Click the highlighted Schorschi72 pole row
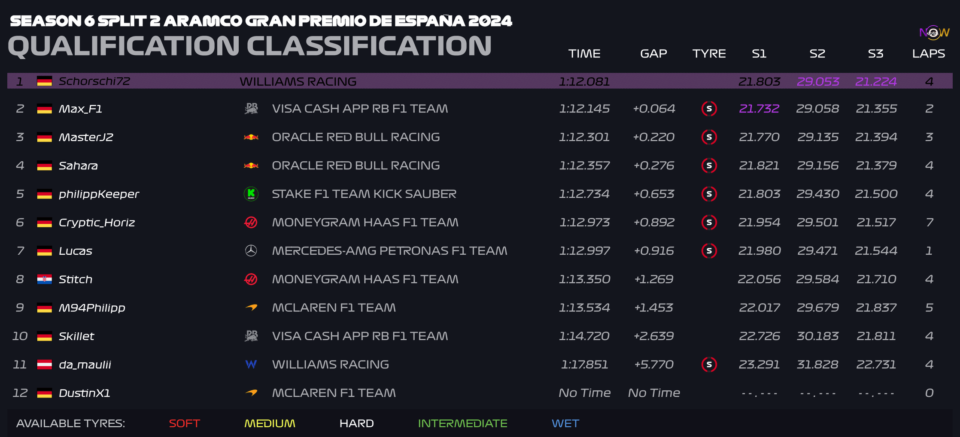Screen dimensions: 960x437 tap(480, 81)
